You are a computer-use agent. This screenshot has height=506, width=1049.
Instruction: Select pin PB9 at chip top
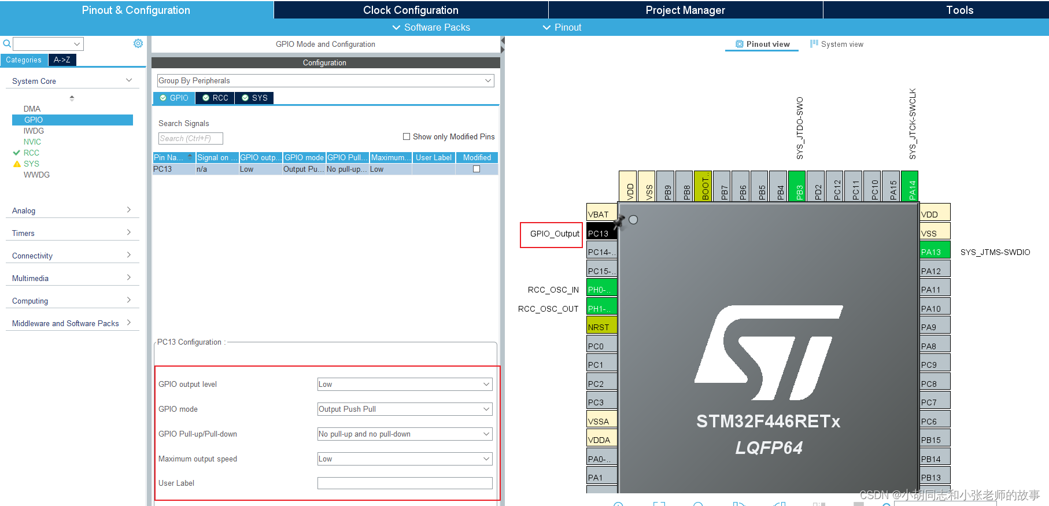665,186
